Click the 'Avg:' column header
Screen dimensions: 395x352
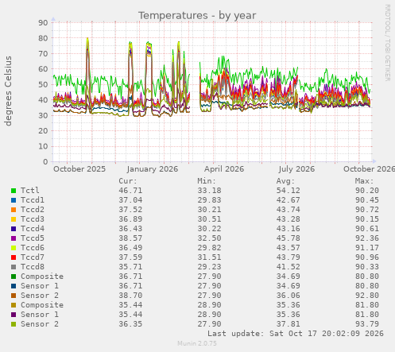285,181
